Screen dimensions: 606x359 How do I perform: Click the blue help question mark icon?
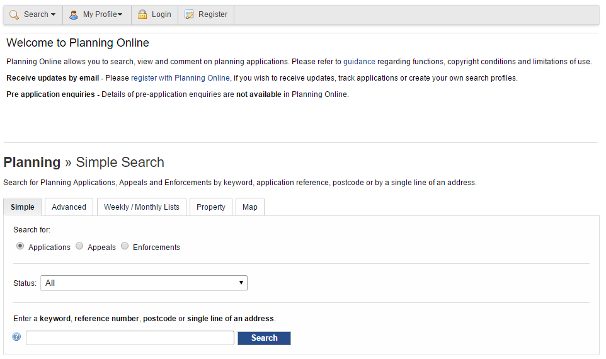coord(16,336)
